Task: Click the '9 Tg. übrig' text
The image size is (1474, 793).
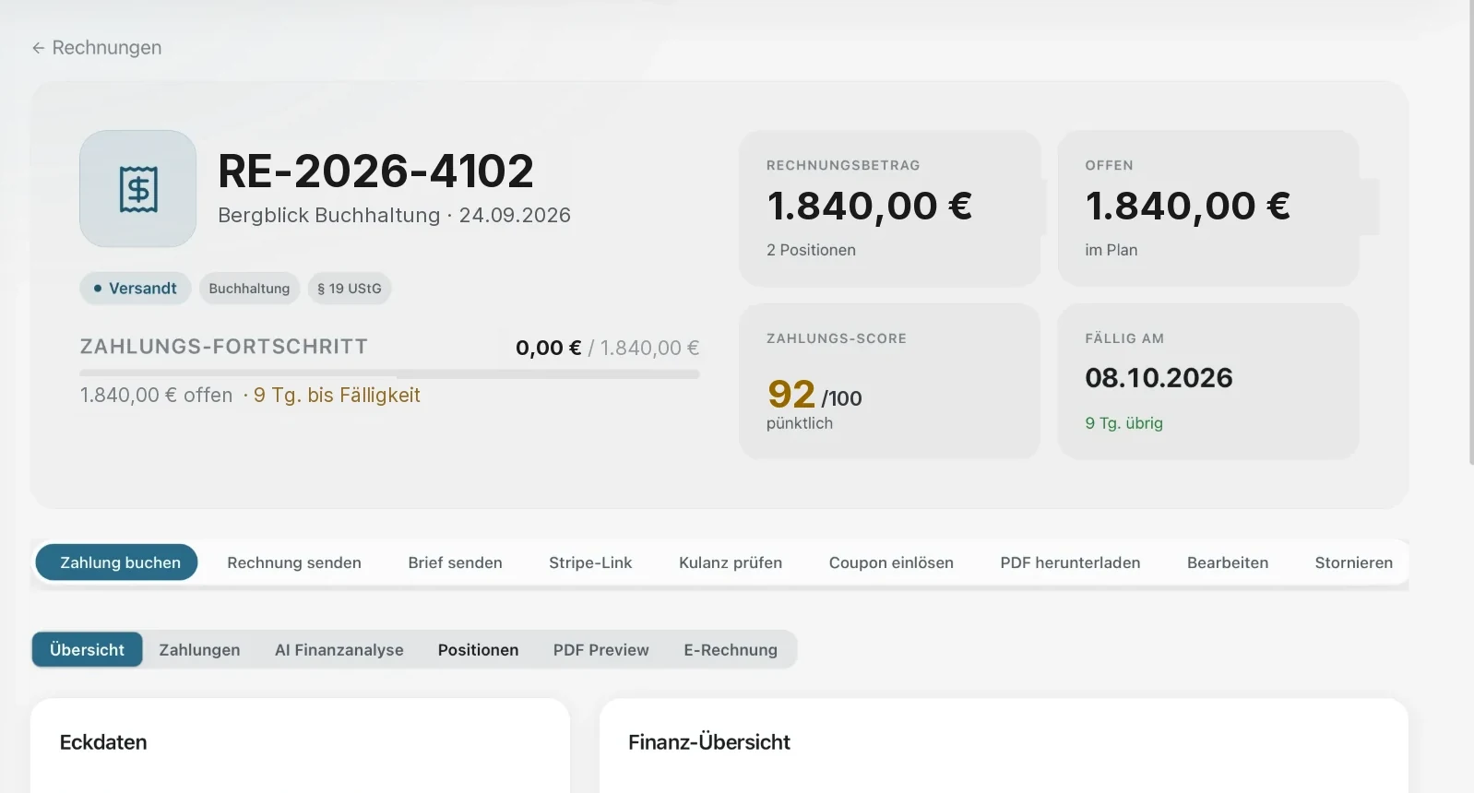Action: 1123,423
